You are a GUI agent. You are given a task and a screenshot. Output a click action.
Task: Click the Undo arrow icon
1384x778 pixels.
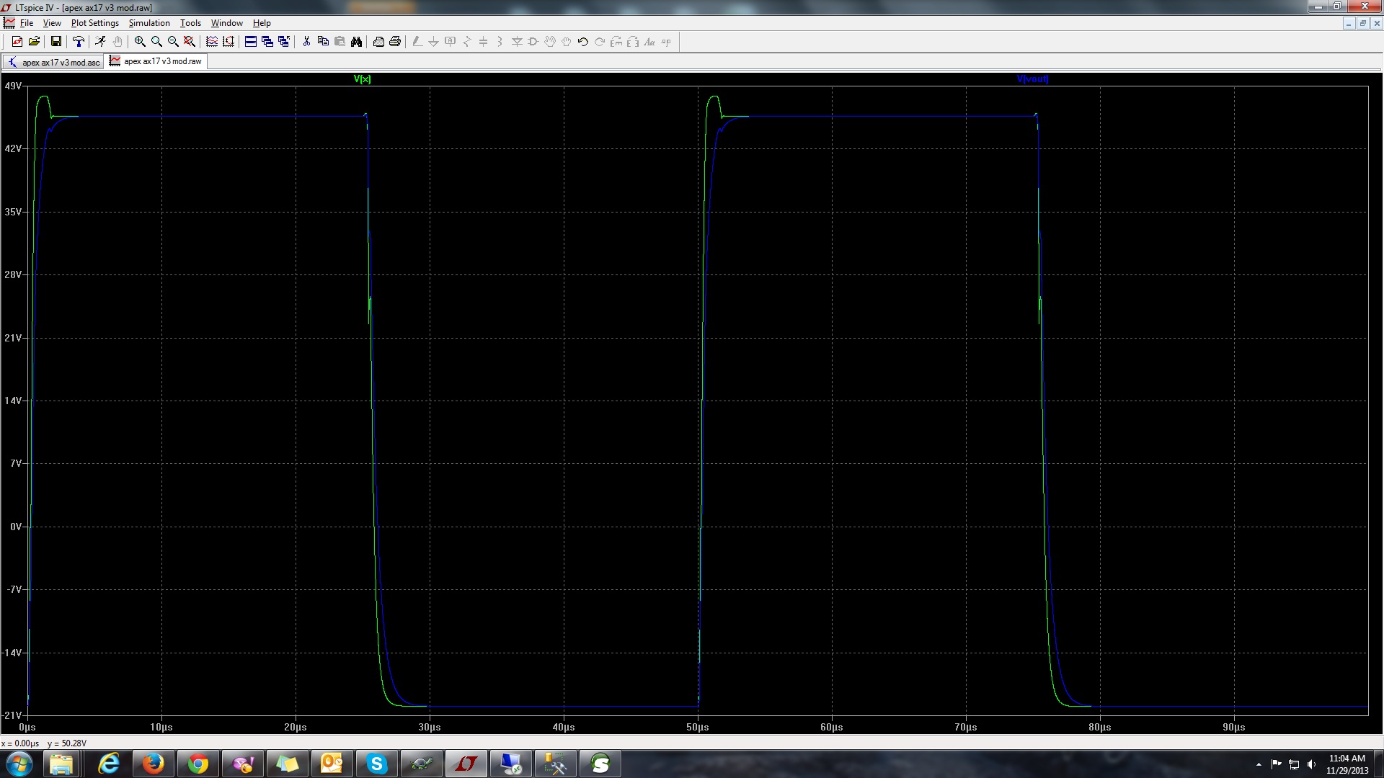(x=583, y=42)
